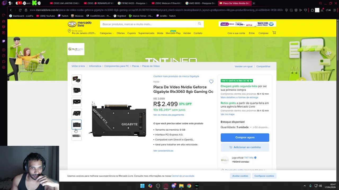Viewport: 339px width, 190px height.
Task: Click Configurar cookies button
Action: click(264, 176)
